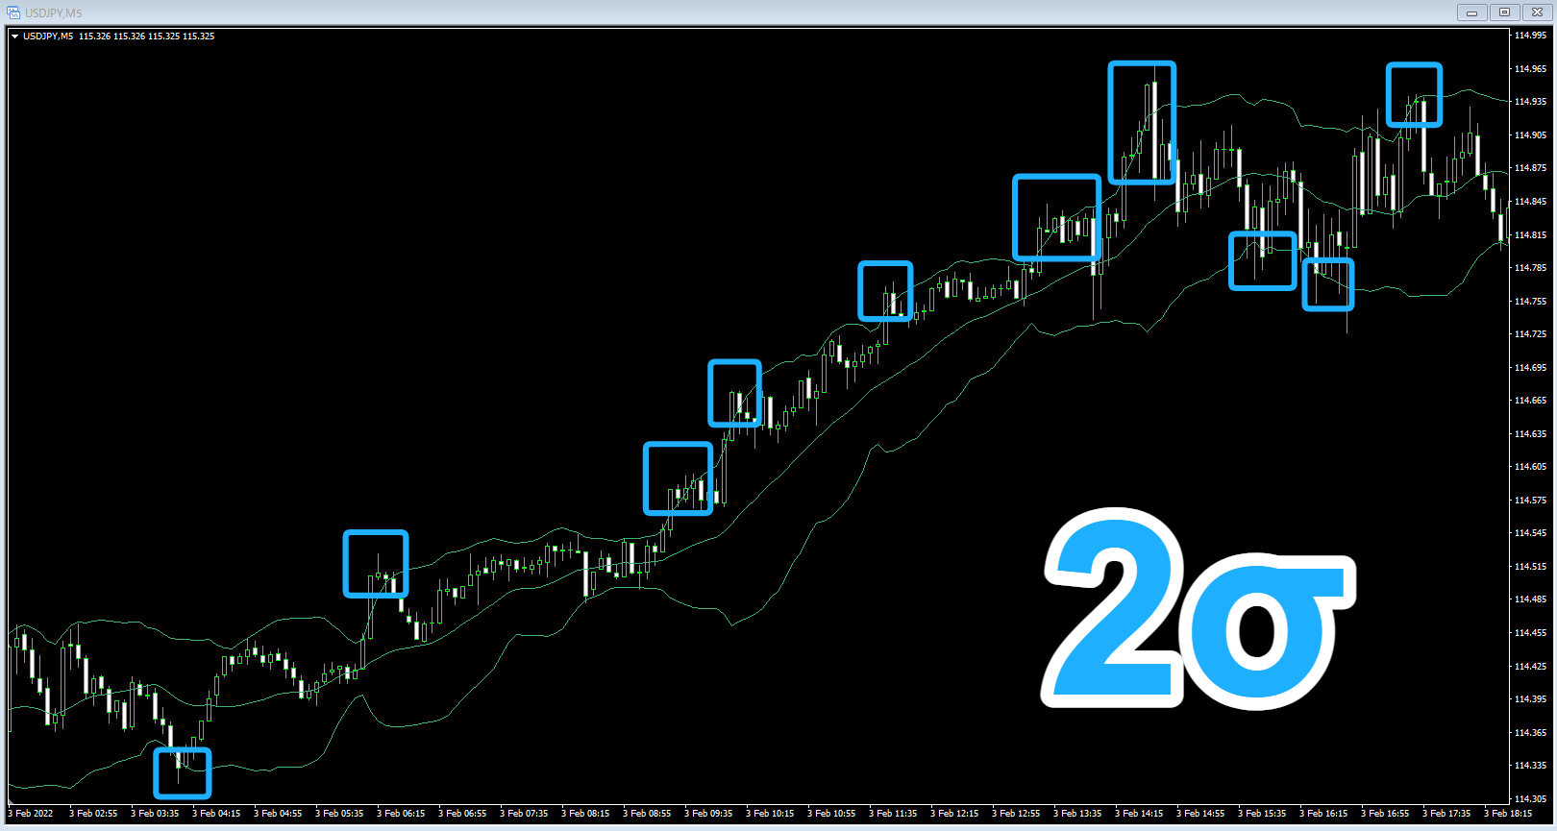Select the 114.935 price level label
1557x831 pixels.
[x=1530, y=102]
